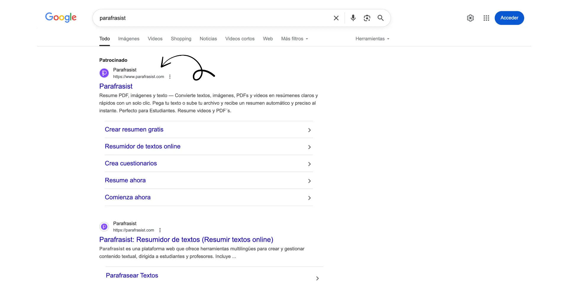The height and width of the screenshot is (281, 568).
Task: Focus the search field containing parafrasist
Action: 213,18
